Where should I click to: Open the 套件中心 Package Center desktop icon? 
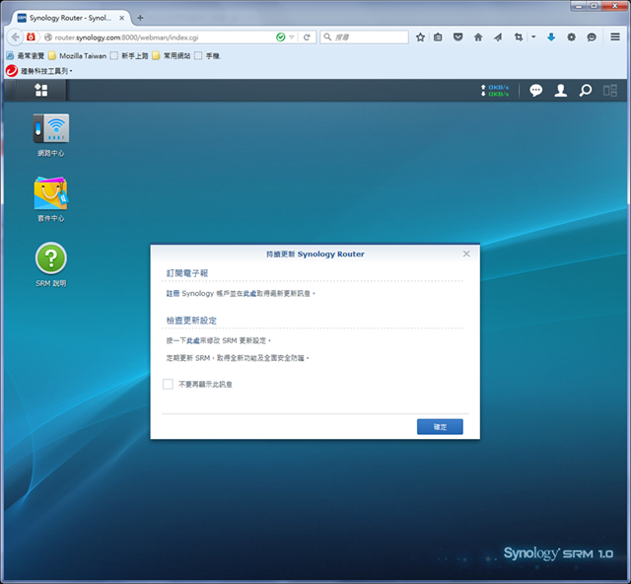(x=51, y=200)
